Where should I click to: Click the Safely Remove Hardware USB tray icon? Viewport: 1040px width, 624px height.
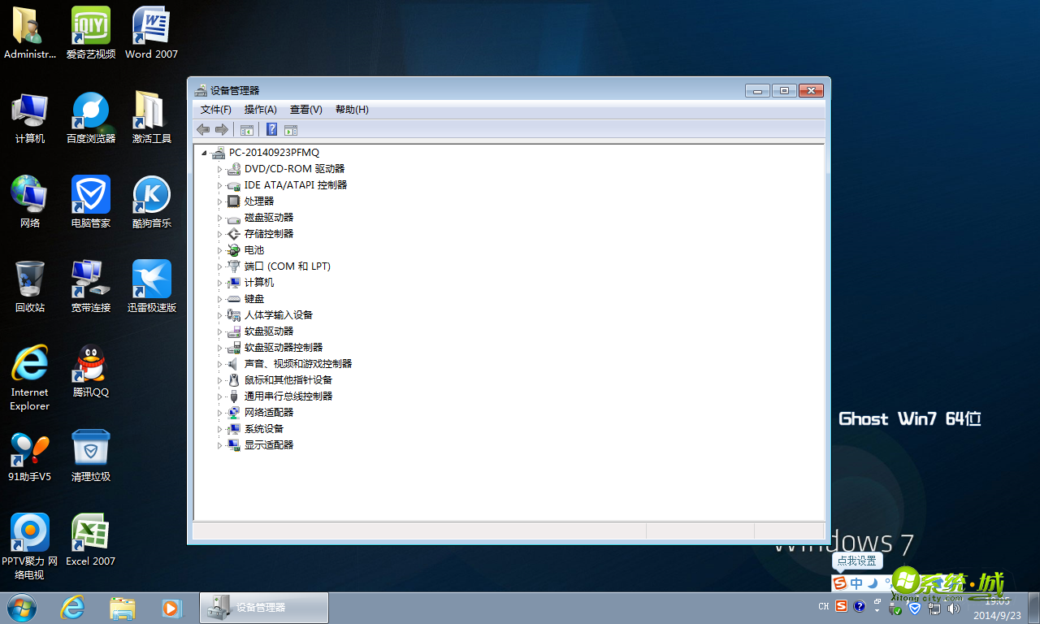click(x=894, y=608)
